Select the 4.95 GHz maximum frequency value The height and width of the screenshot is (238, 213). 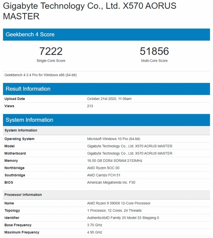pos(94,233)
